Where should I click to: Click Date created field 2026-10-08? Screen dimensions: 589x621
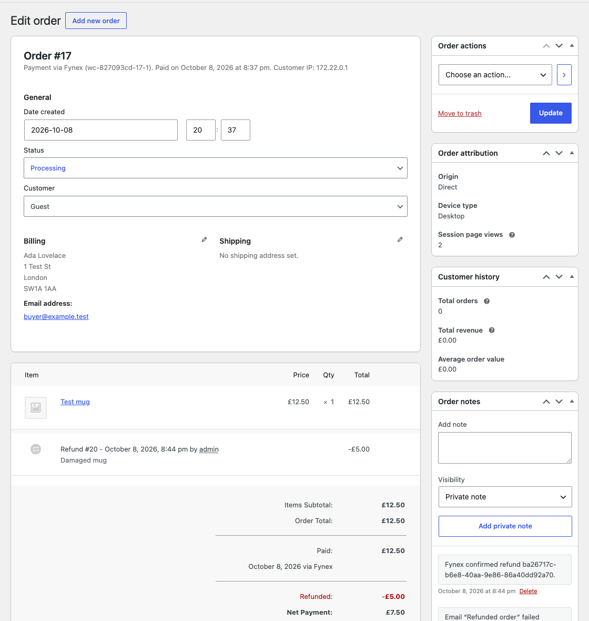coord(101,130)
